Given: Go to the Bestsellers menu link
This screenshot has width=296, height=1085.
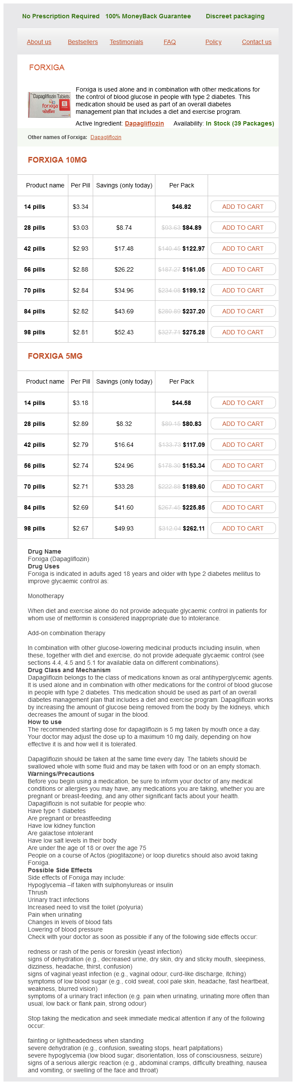Looking at the screenshot, I should pyautogui.click(x=83, y=42).
